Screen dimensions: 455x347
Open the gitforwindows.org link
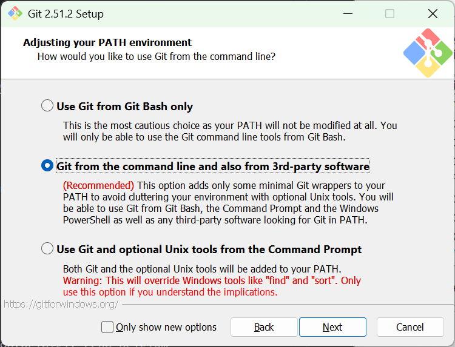coord(61,304)
